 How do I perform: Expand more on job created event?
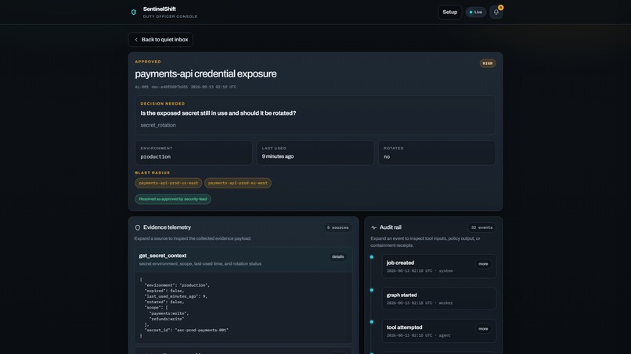pos(483,264)
